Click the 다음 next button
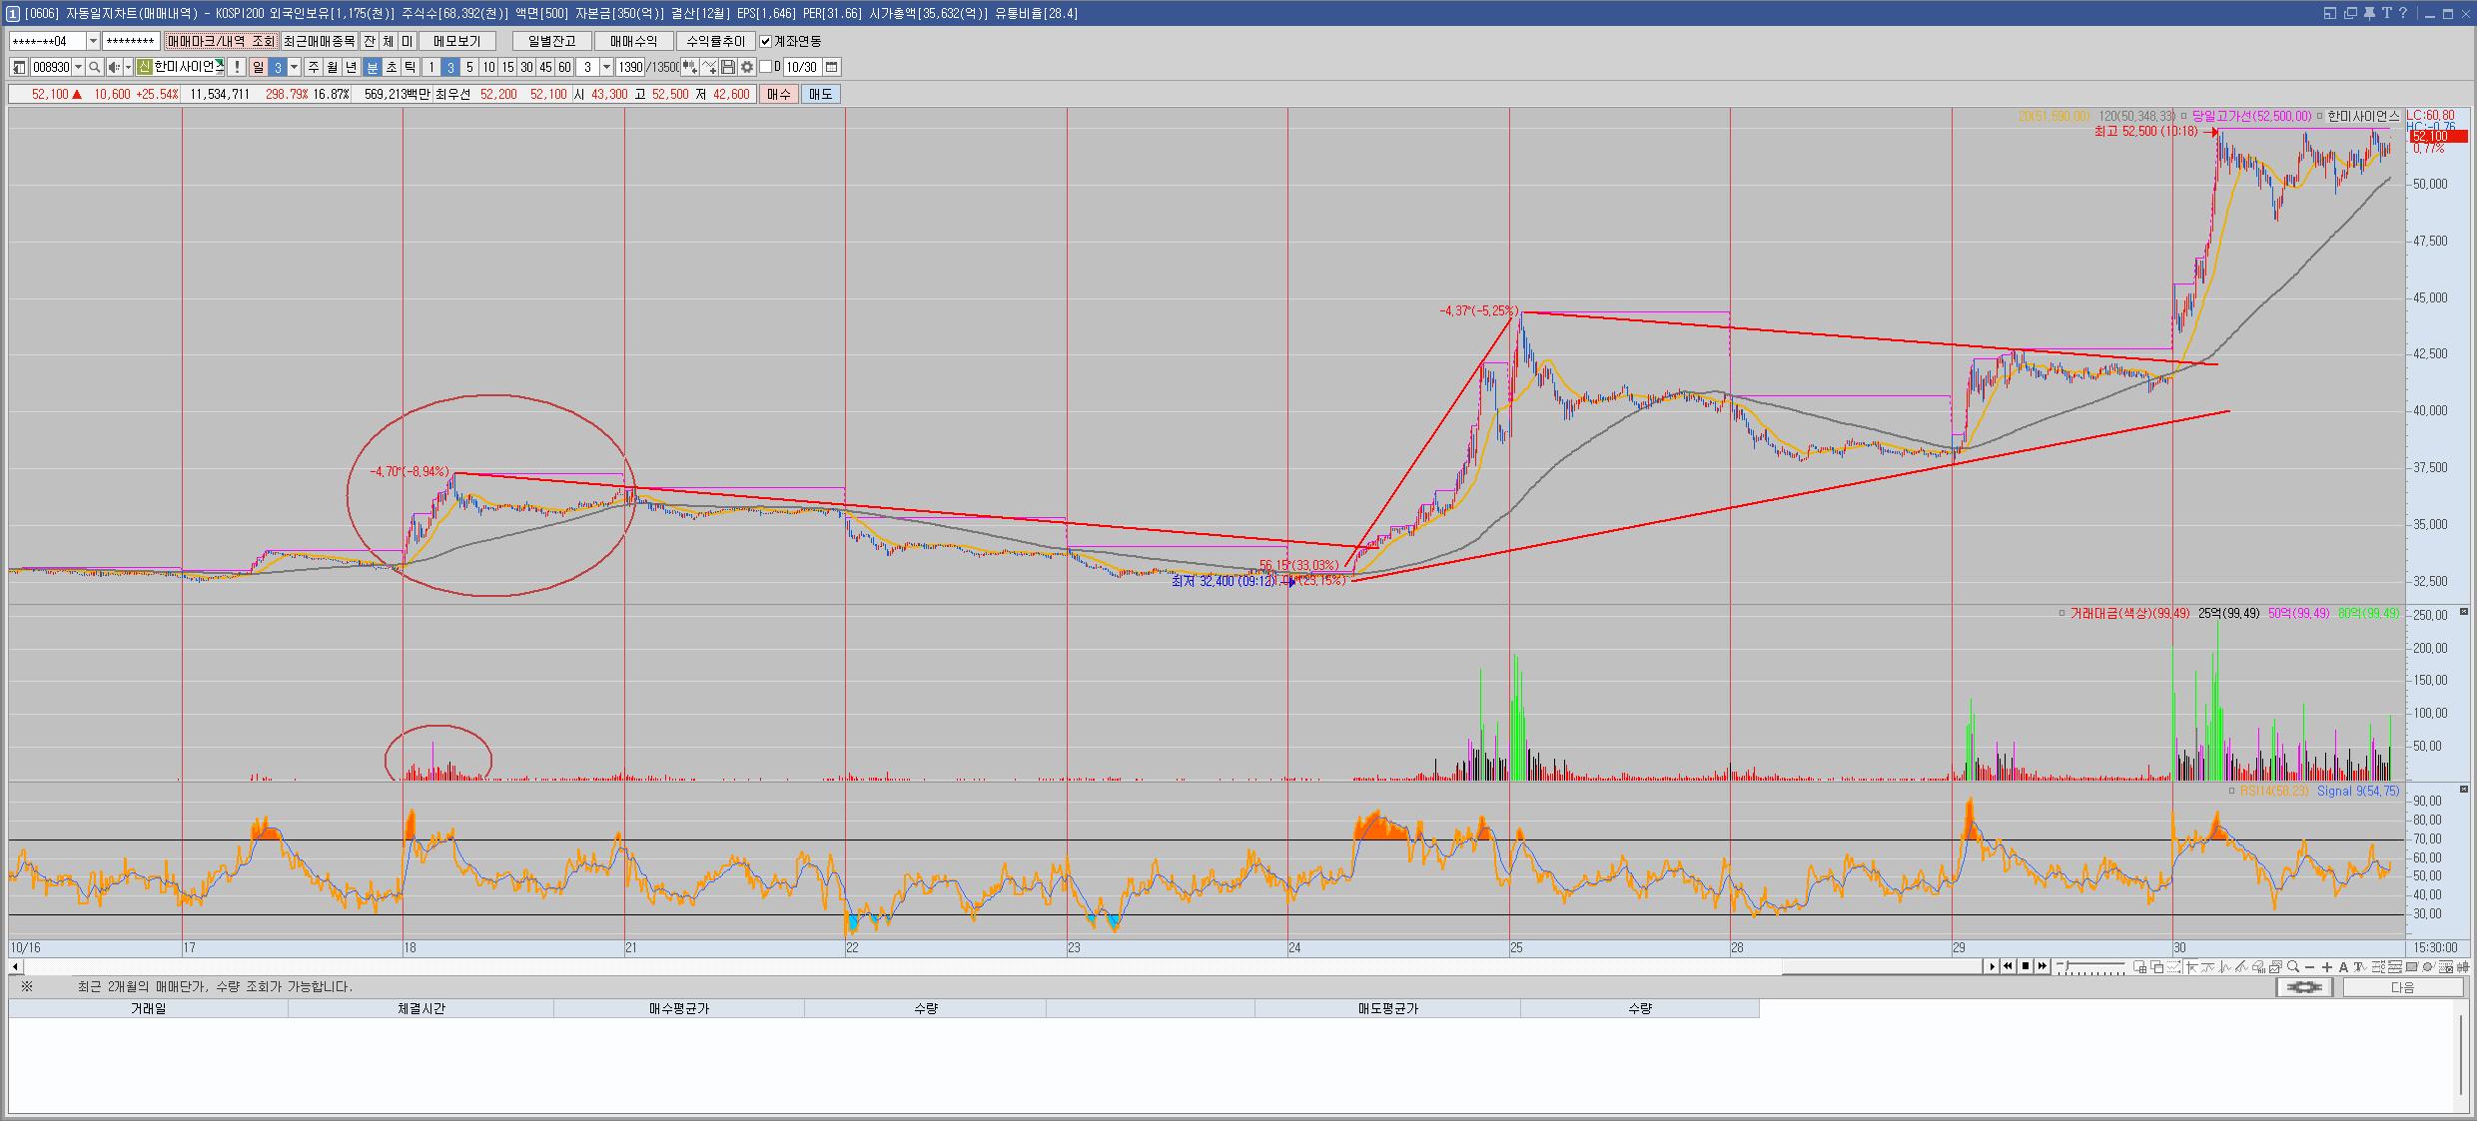 (x=2402, y=987)
